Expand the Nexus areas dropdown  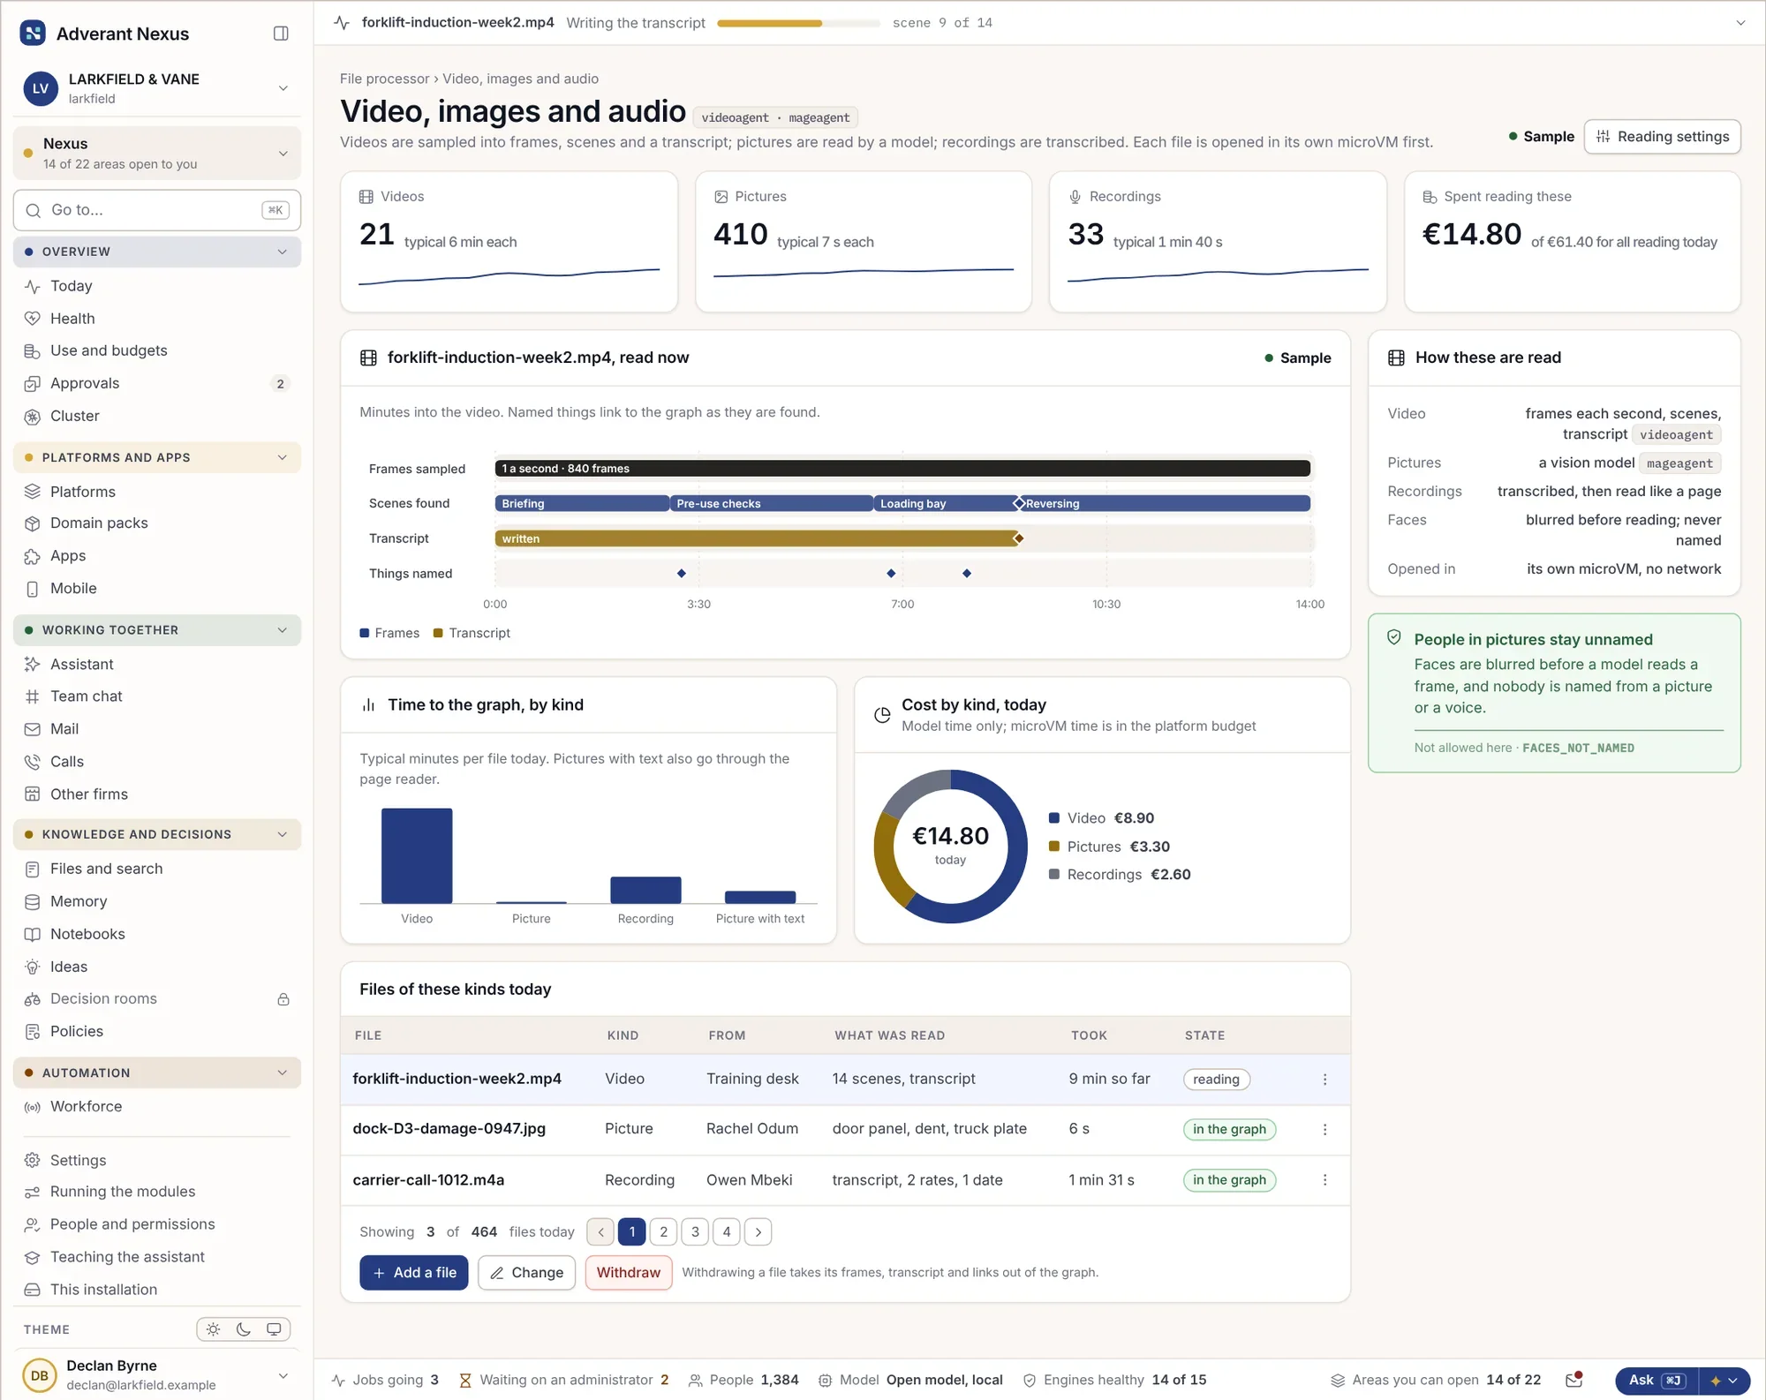point(157,153)
